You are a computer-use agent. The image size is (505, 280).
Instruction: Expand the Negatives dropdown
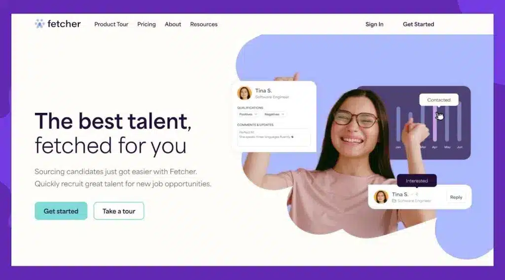tap(274, 114)
